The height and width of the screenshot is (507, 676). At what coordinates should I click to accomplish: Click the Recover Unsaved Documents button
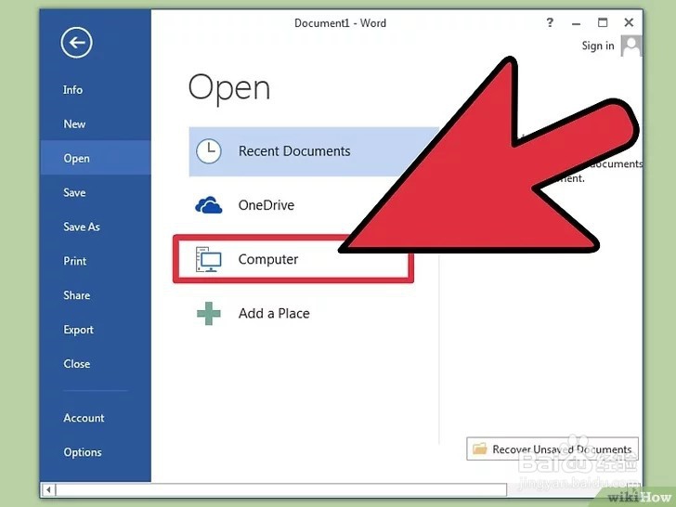point(552,448)
